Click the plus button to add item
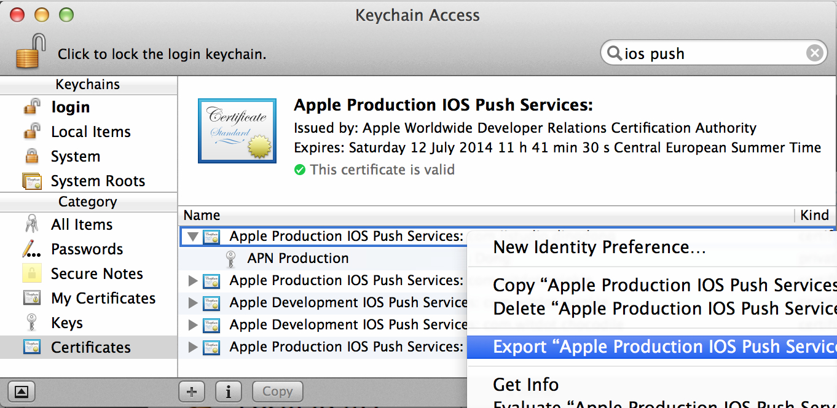Image resolution: width=837 pixels, height=408 pixels. [192, 391]
